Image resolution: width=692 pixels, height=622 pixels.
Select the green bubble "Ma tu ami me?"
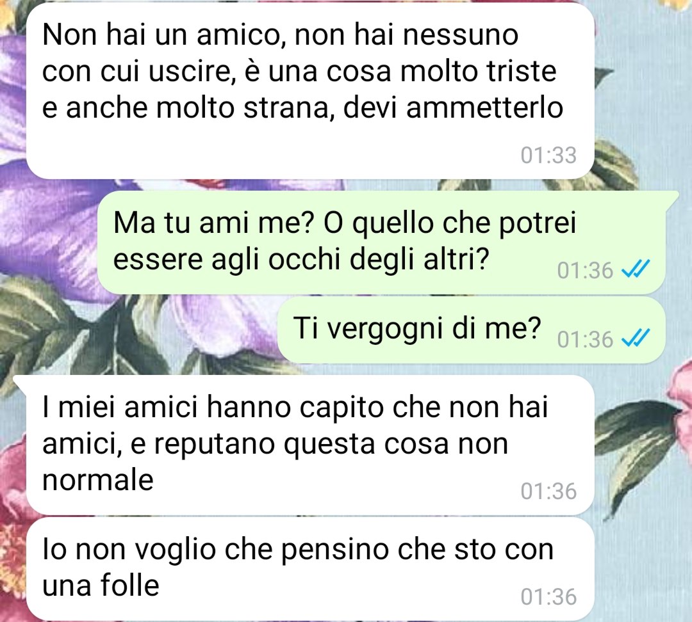(381, 243)
